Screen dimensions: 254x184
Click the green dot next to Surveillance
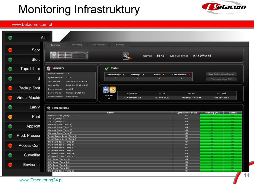10,155
